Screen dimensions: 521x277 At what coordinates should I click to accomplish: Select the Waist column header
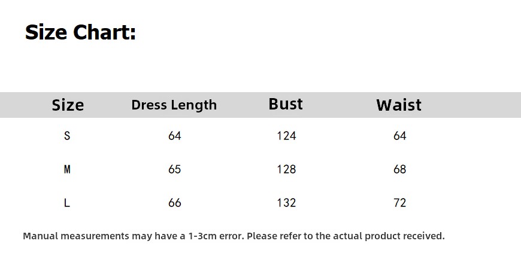point(399,105)
